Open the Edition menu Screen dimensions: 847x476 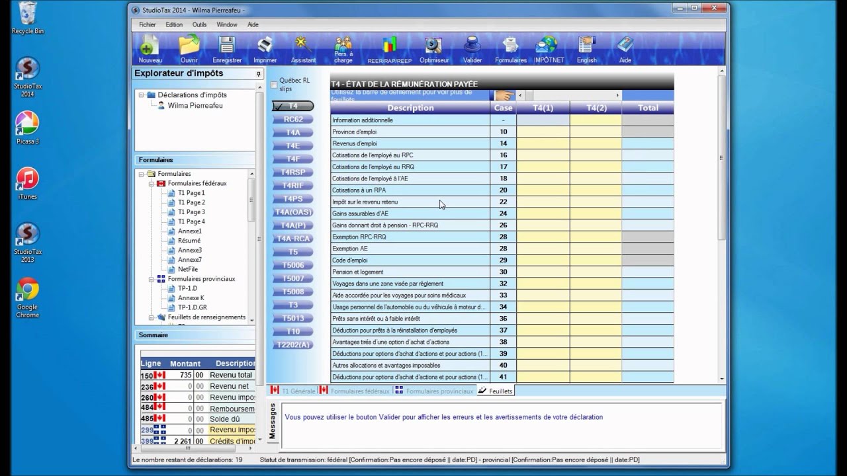[x=175, y=24]
